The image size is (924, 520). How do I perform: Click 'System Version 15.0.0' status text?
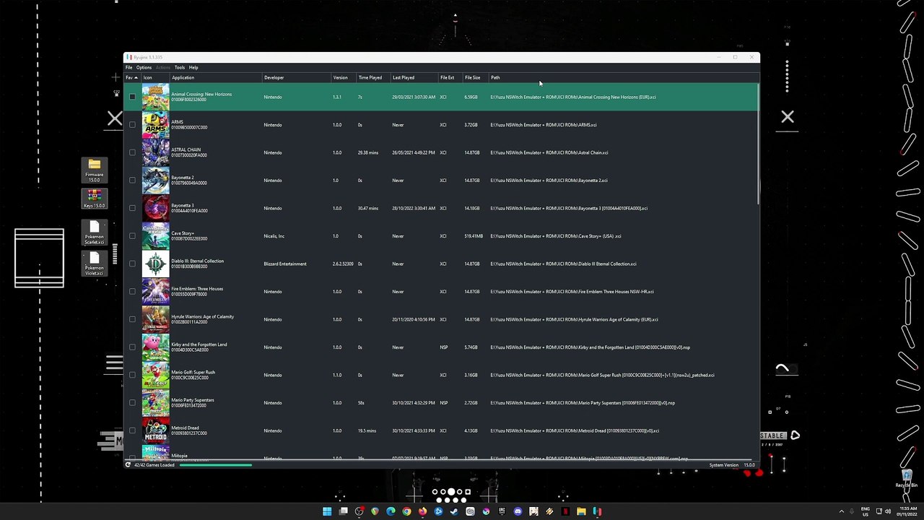[732, 465]
